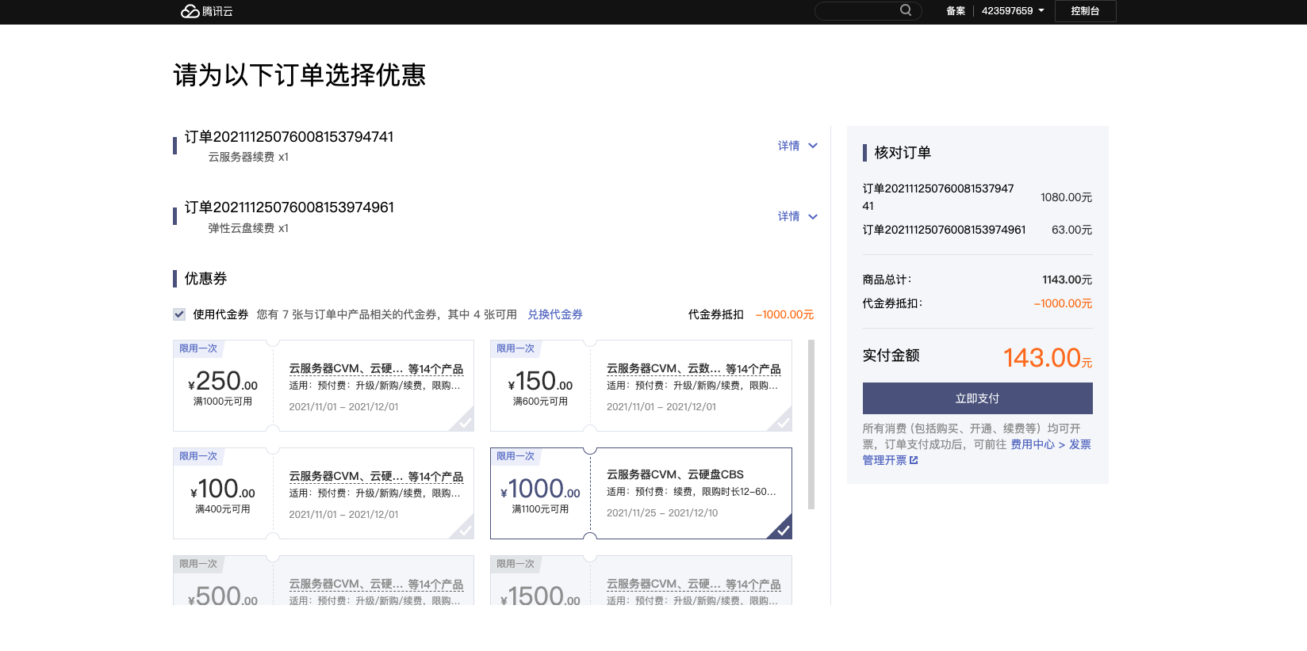1307x651 pixels.
Task: Click the disabled ¥500 voucher card
Action: point(324,581)
